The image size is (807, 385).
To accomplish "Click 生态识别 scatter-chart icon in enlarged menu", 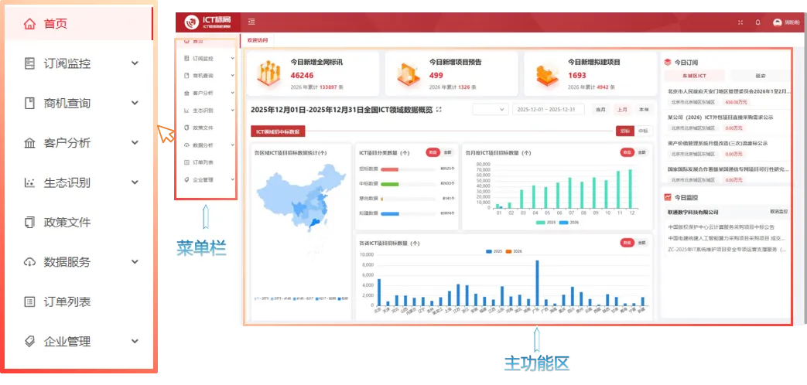I will tap(30, 182).
